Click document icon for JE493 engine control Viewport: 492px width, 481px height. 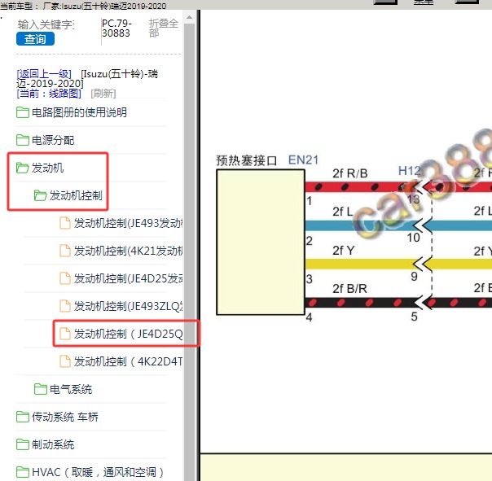65,223
